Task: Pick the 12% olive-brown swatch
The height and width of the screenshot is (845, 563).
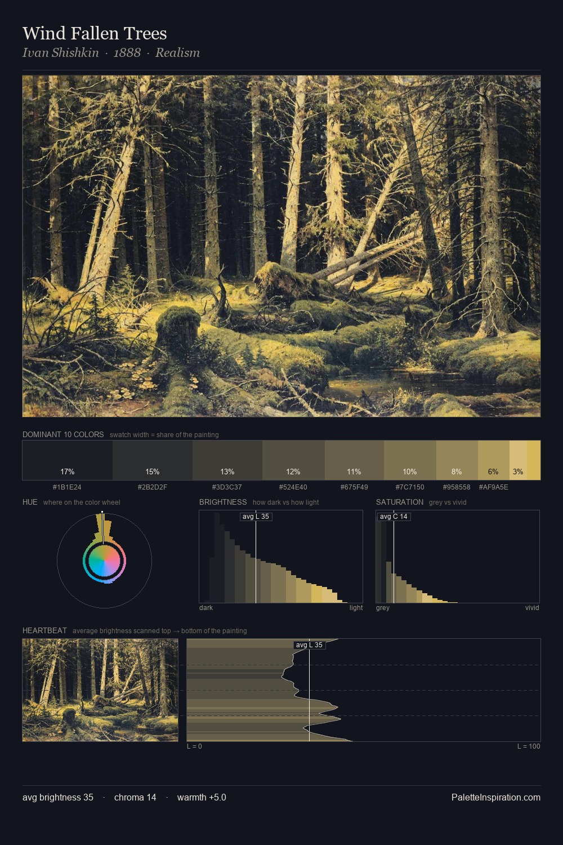Action: point(293,460)
